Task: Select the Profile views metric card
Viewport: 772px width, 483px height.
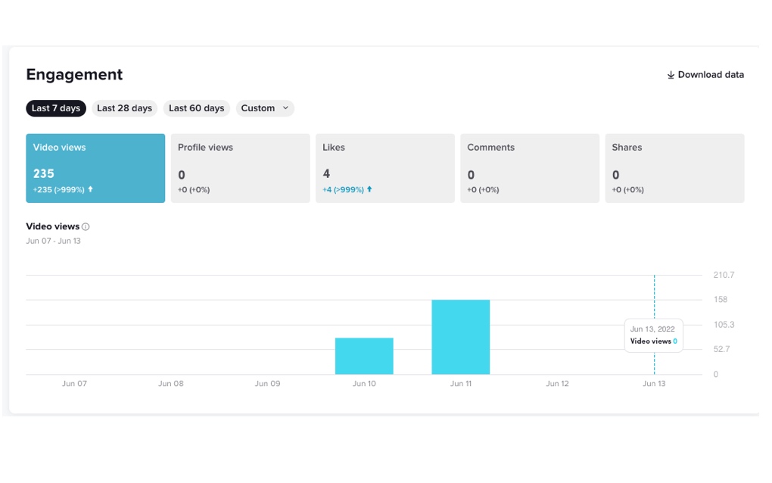Action: (x=240, y=168)
